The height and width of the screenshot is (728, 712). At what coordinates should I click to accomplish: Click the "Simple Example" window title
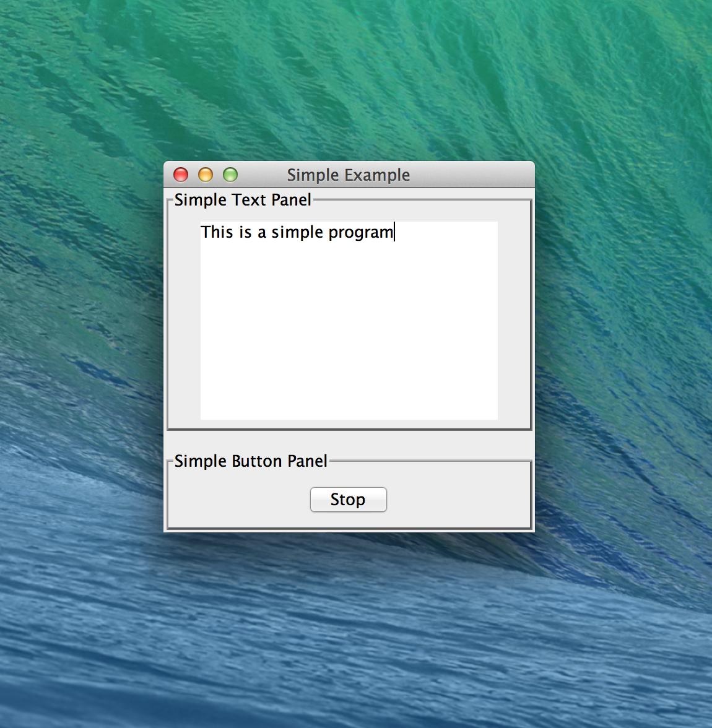click(349, 175)
